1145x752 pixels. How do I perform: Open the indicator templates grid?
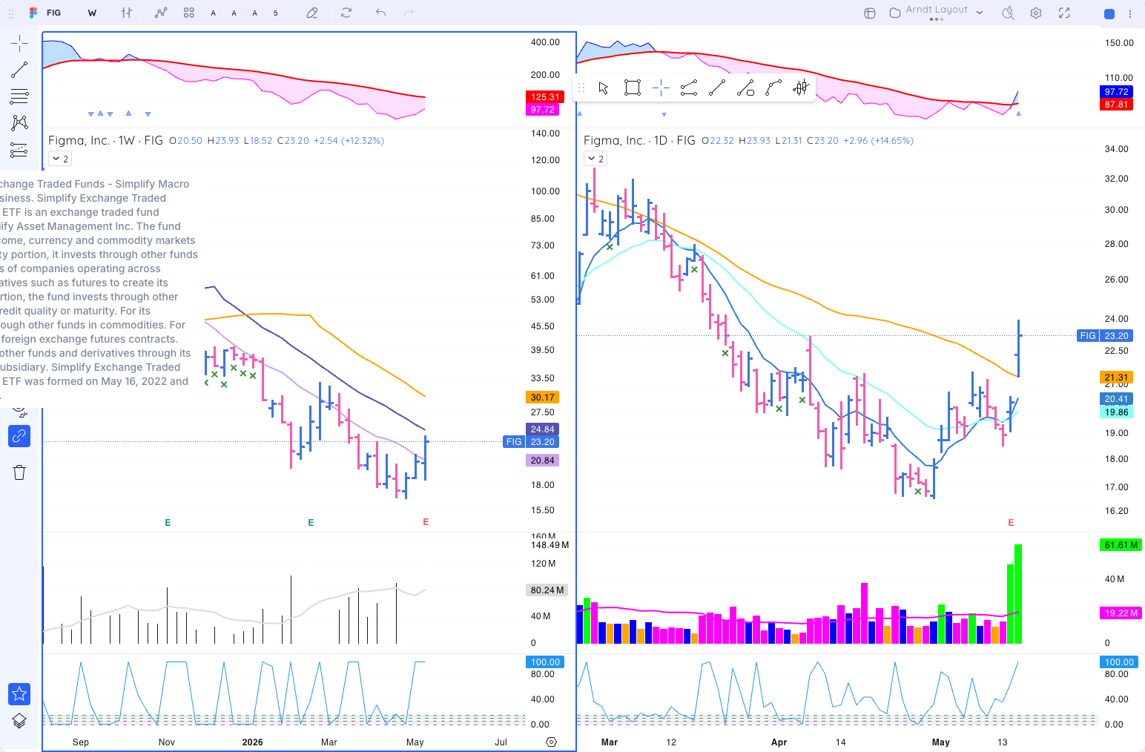189,13
